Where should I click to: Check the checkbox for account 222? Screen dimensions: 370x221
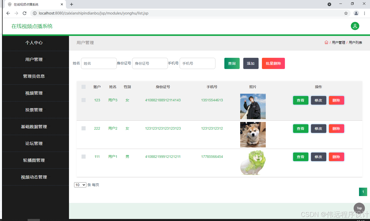(84, 128)
